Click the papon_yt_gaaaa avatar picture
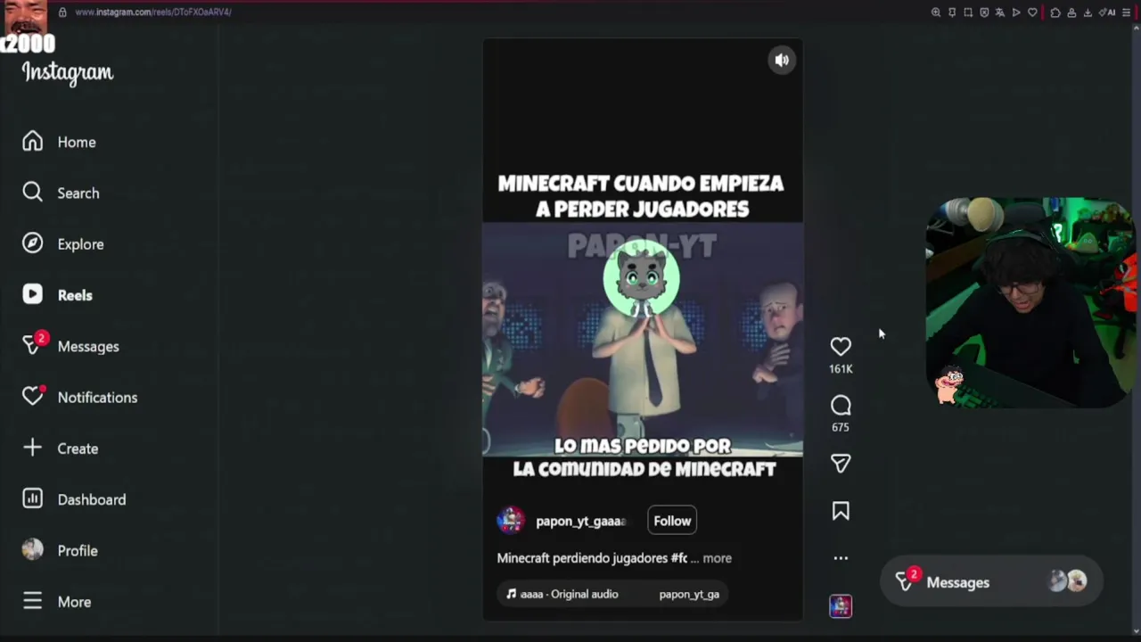 [511, 521]
